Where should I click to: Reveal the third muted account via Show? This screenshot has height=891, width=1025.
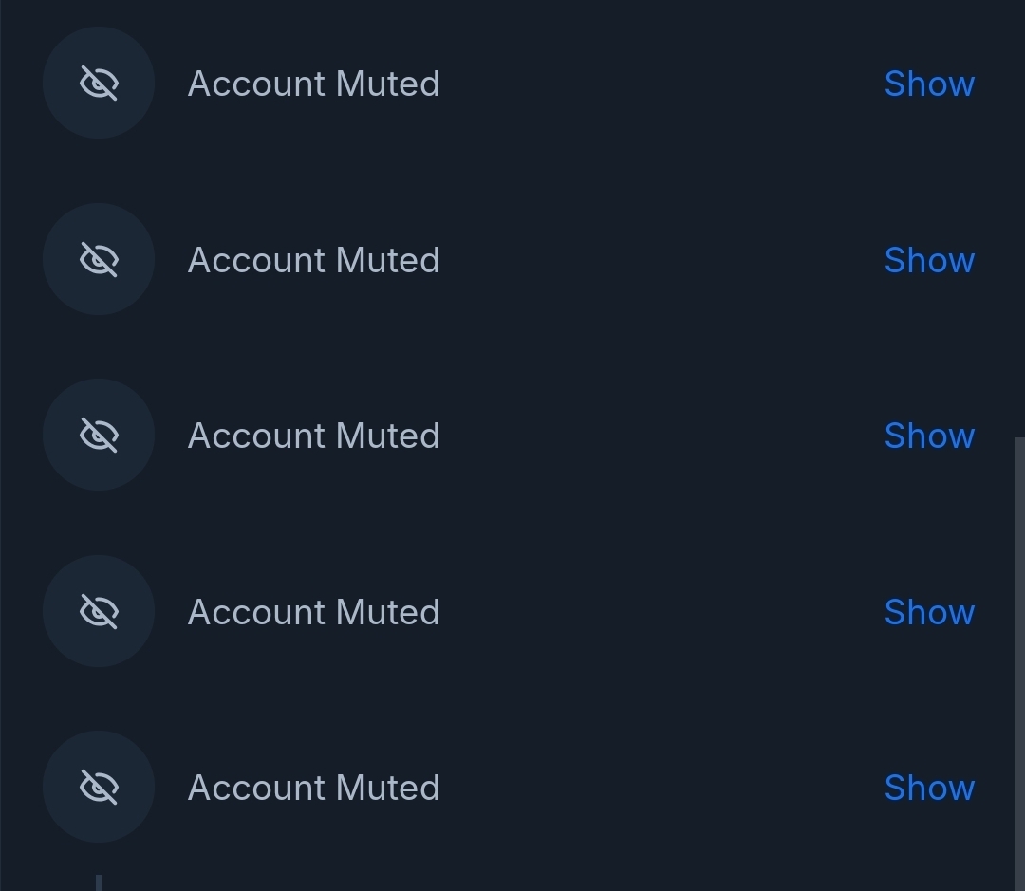pyautogui.click(x=928, y=436)
